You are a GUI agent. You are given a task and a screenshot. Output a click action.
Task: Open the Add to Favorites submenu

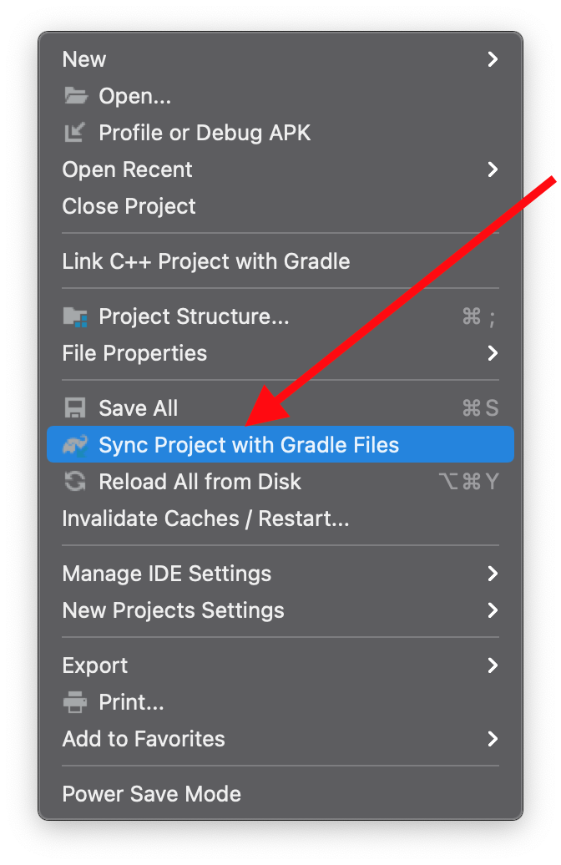pyautogui.click(x=280, y=739)
